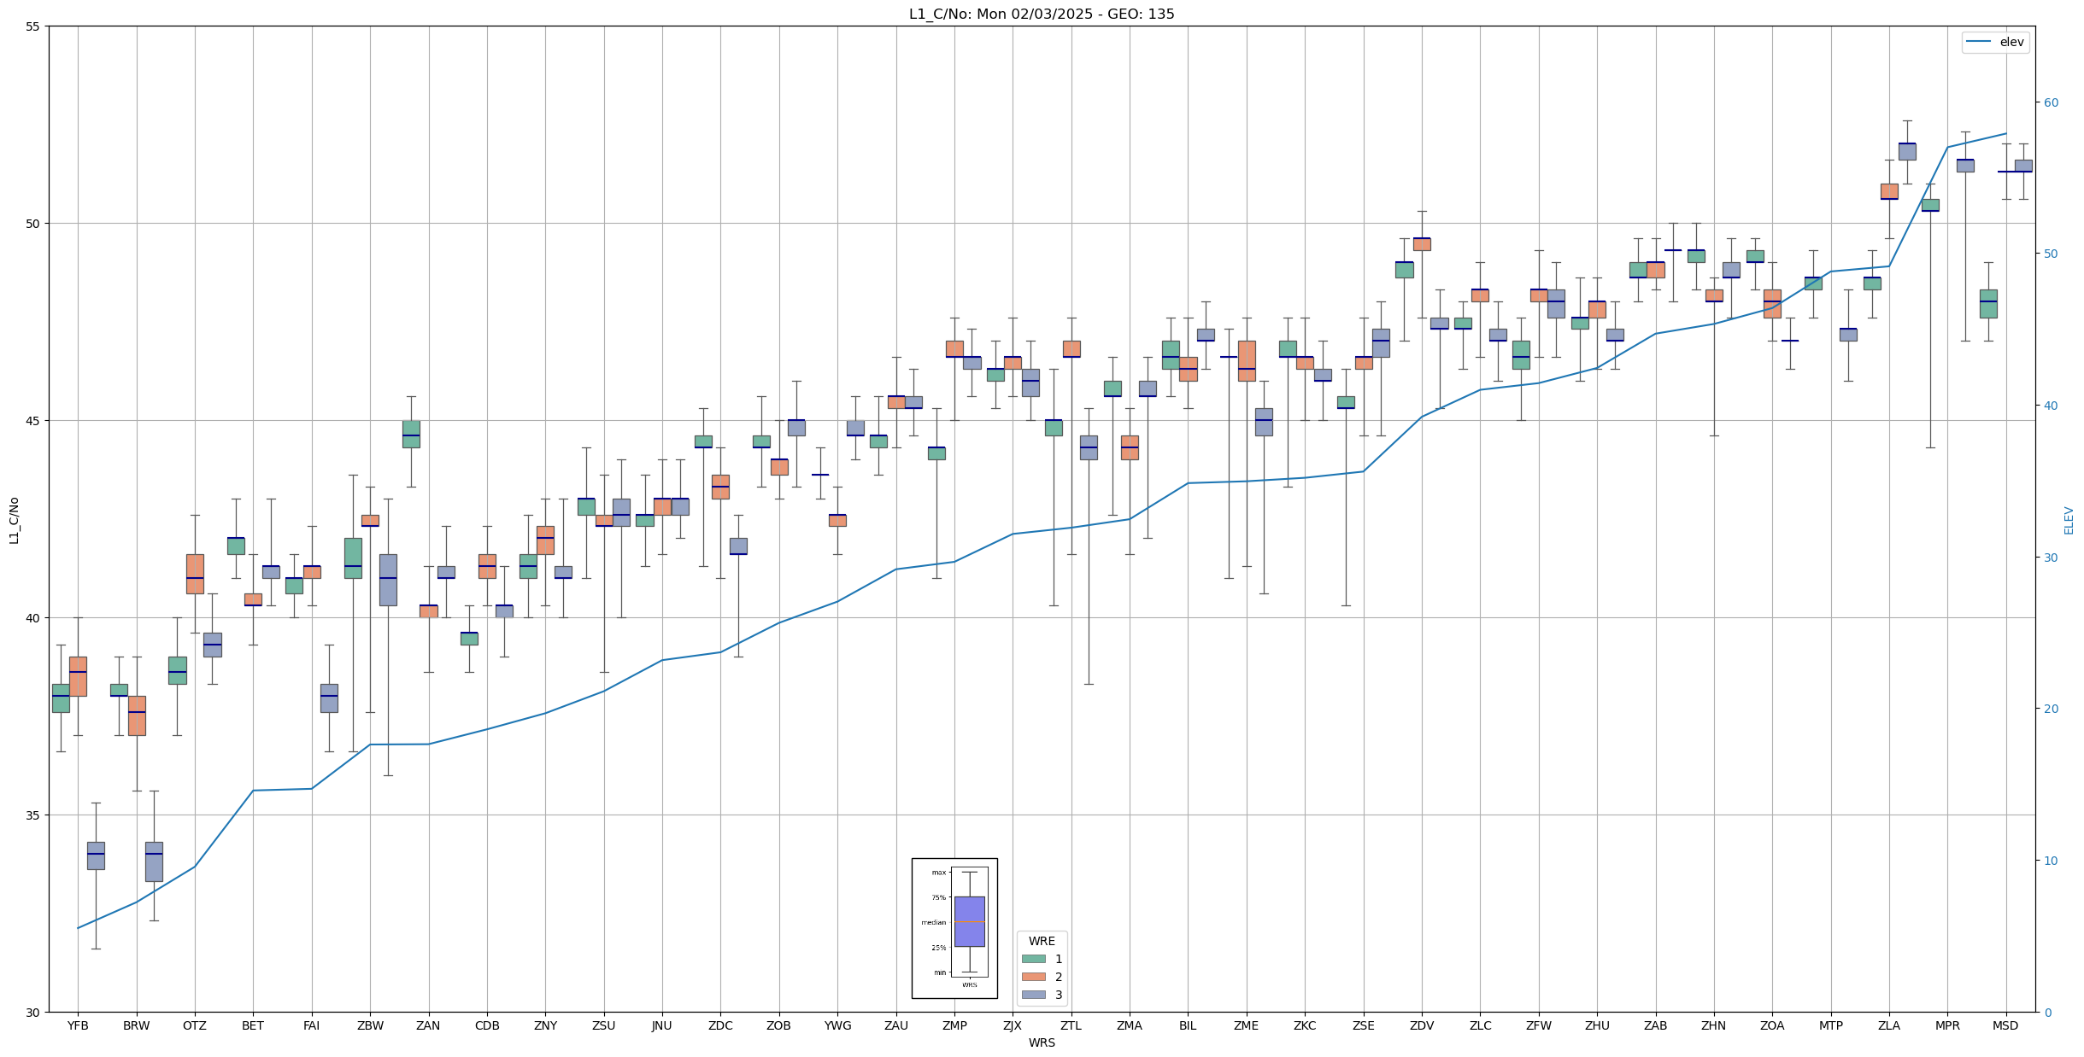Click the boxplot explanation inset diagram
This screenshot has width=2084, height=1057.
[954, 928]
